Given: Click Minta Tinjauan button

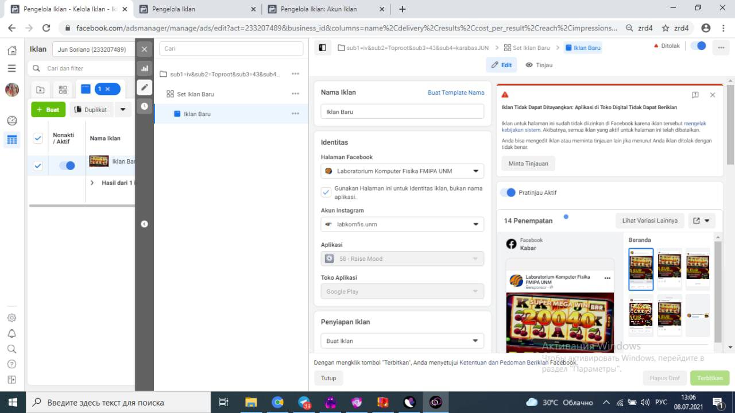Looking at the screenshot, I should (528, 164).
